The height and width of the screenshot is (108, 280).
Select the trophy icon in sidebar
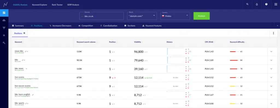(4, 28)
